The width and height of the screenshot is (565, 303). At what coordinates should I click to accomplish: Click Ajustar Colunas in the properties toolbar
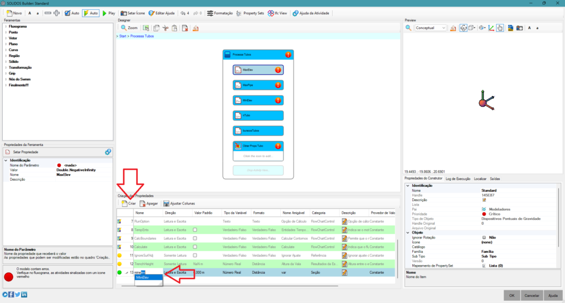coord(179,203)
